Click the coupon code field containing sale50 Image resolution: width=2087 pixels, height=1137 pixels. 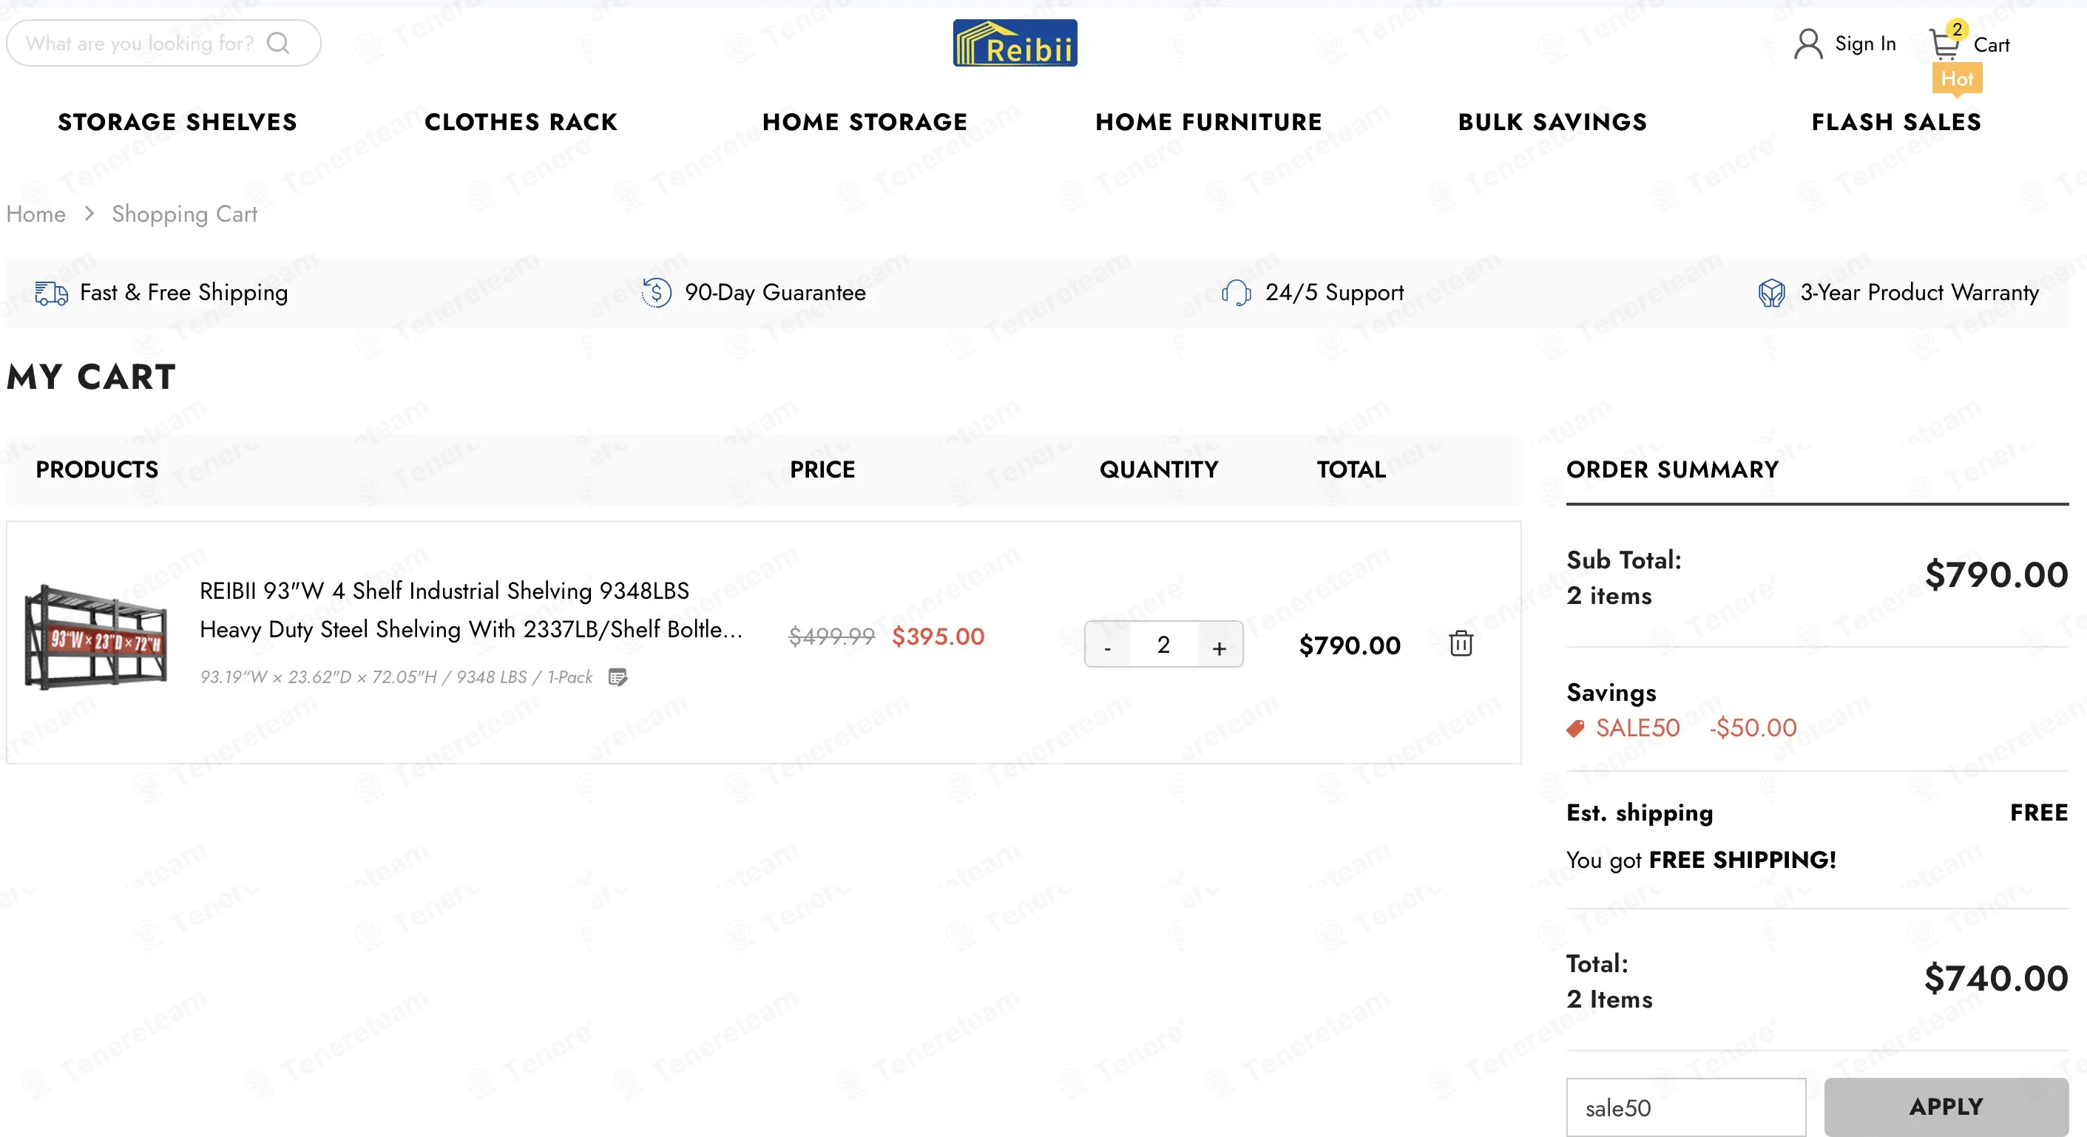tap(1686, 1106)
